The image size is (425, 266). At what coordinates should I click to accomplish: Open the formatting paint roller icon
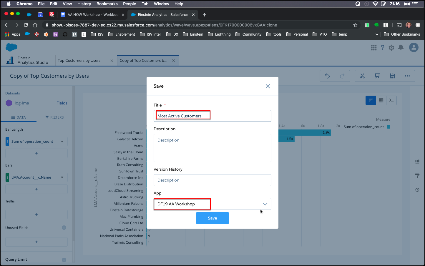coord(417,176)
